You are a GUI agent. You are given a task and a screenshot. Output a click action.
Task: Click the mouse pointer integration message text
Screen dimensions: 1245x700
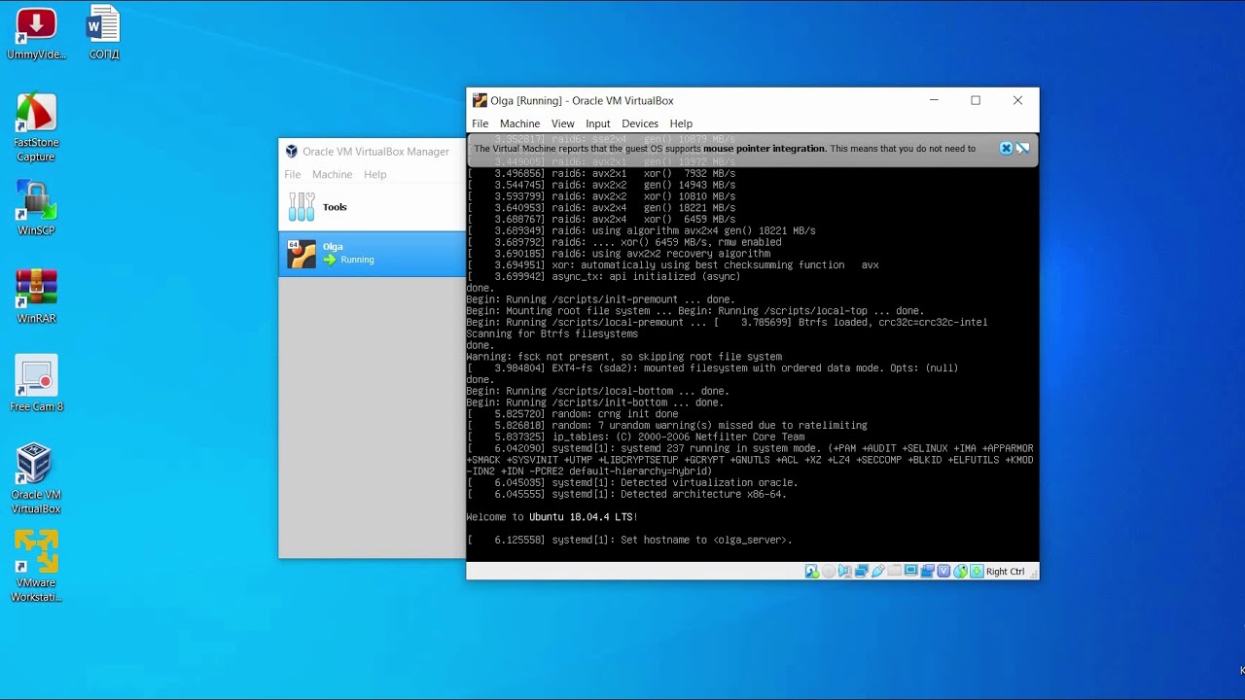[725, 149]
